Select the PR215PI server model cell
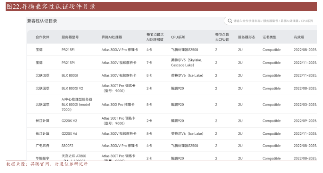This screenshot has height=173, width=323. [x=68, y=63]
